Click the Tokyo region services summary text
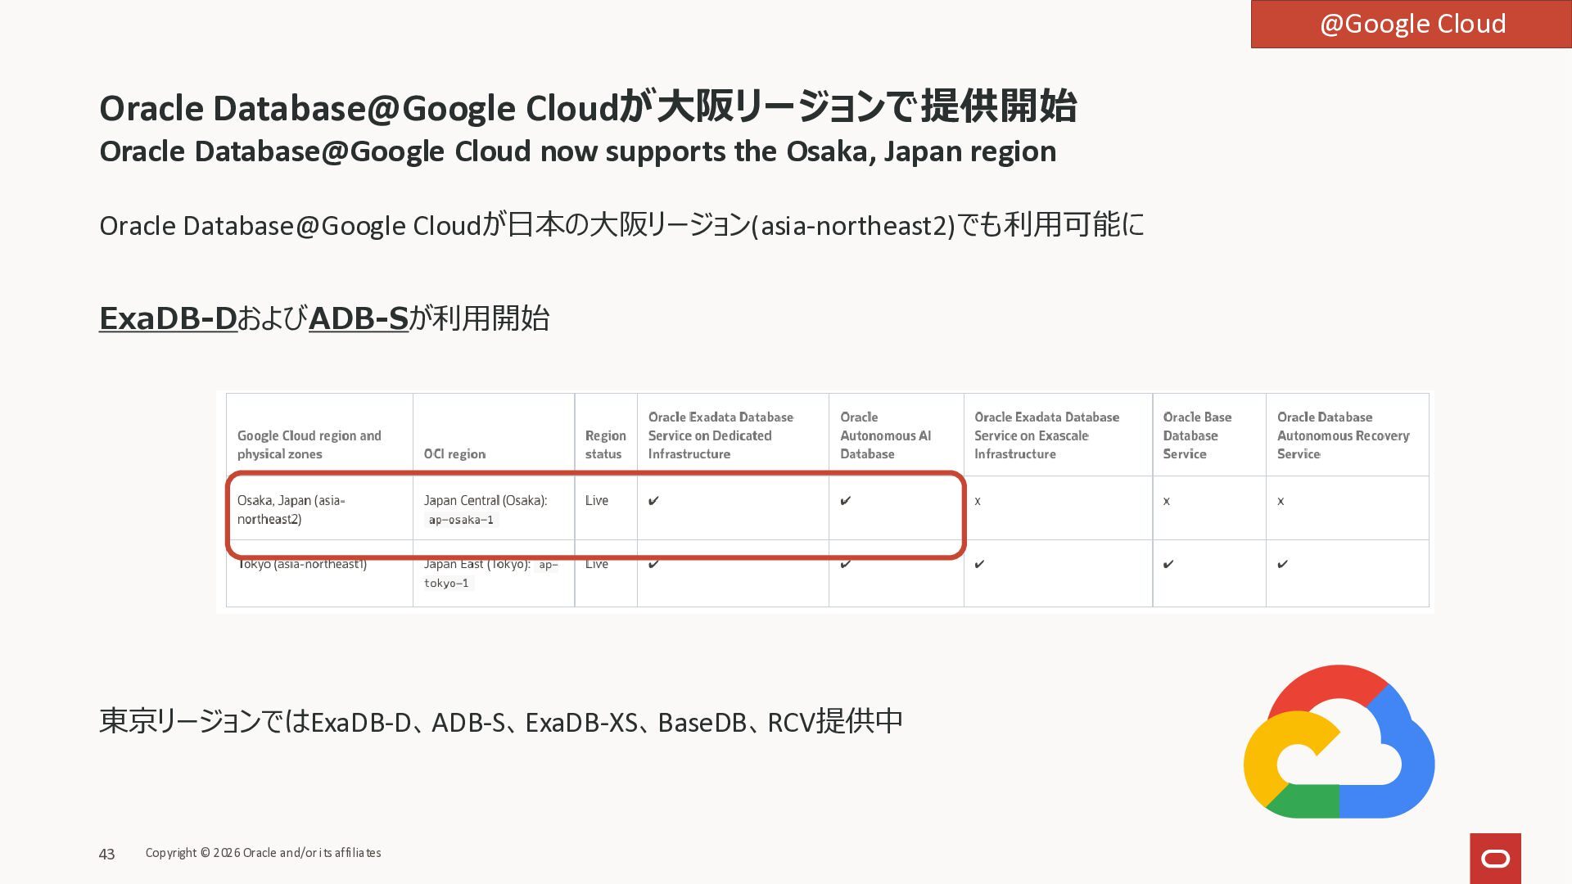This screenshot has height=884, width=1572. 500,721
